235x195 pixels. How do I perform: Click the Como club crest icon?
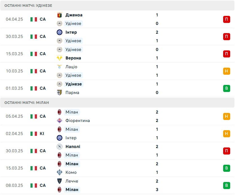coord(60,172)
